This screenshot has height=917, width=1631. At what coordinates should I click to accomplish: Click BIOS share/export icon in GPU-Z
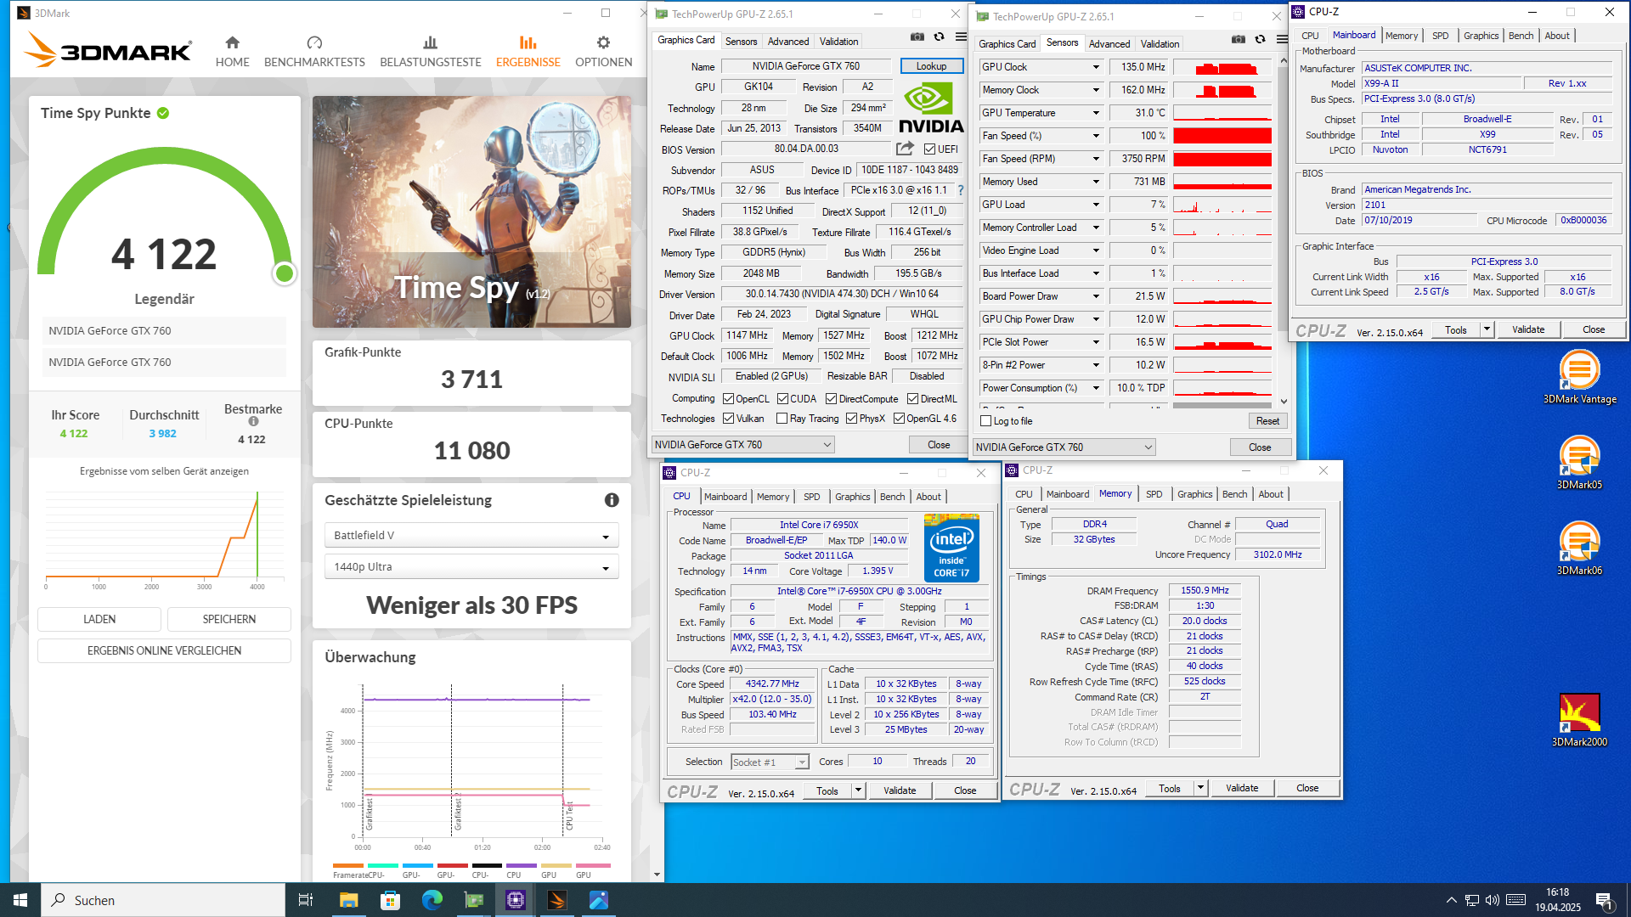click(x=905, y=149)
